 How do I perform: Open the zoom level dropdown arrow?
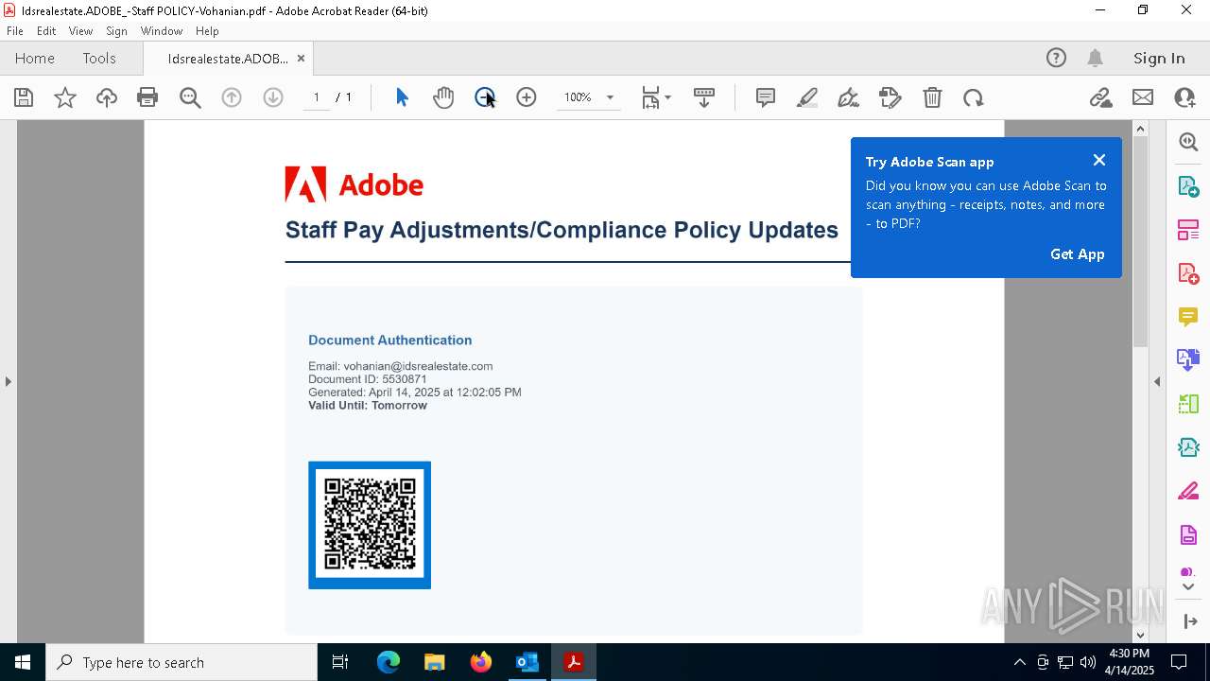click(x=610, y=97)
